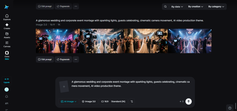237x111 pixels.
Task: Open notifications bell
Action: [6, 96]
